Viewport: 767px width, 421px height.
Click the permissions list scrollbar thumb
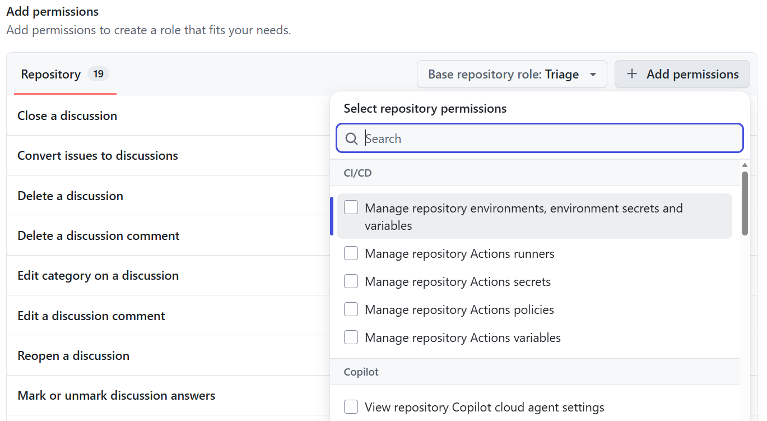[745, 203]
